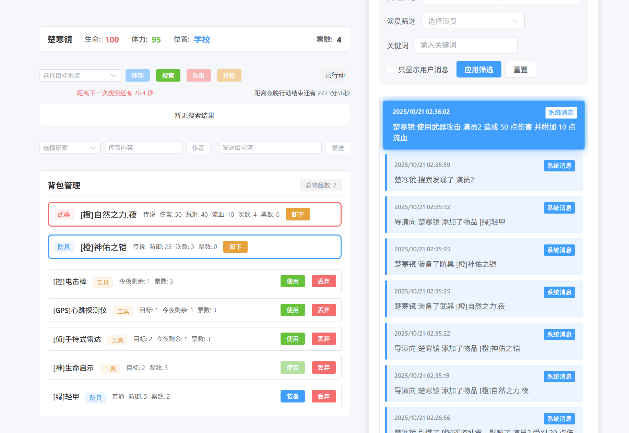The height and width of the screenshot is (433, 629).
Task: Use the [侦]手持式雷达 tool
Action: tap(292, 339)
